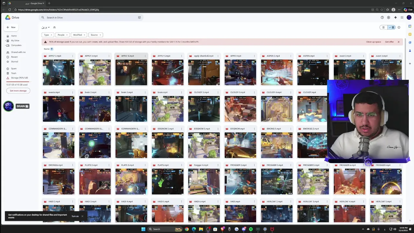Open Drive settings gear
The width and height of the screenshot is (414, 233).
(x=388, y=17)
